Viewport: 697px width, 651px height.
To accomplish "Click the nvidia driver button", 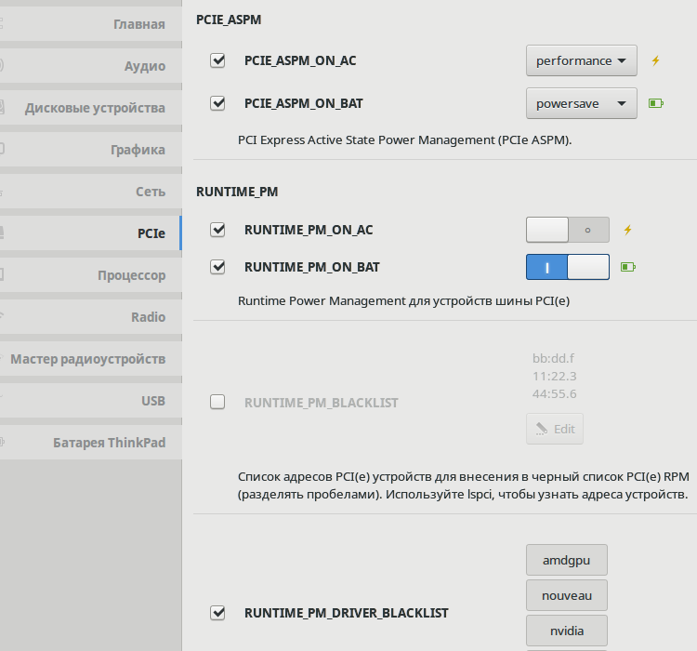I will point(567,631).
